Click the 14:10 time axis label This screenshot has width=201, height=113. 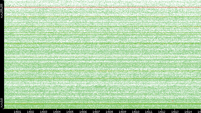pos(135,112)
